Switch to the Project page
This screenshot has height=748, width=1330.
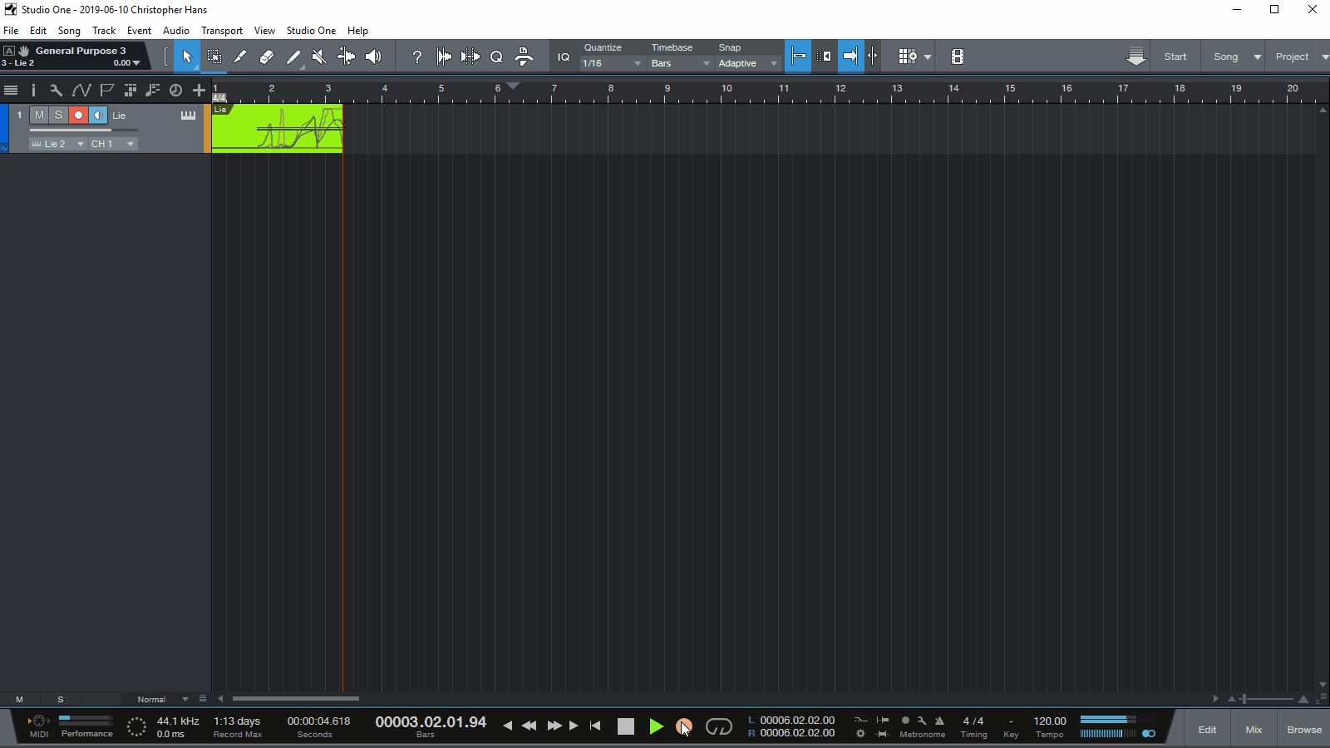(x=1292, y=57)
